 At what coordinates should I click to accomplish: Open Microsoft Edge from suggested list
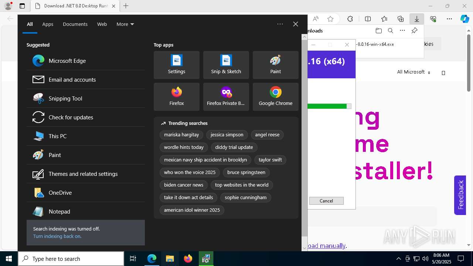pyautogui.click(x=86, y=61)
